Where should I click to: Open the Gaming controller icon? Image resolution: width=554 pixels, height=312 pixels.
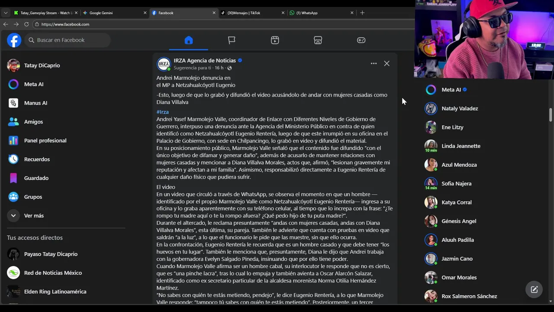361,40
